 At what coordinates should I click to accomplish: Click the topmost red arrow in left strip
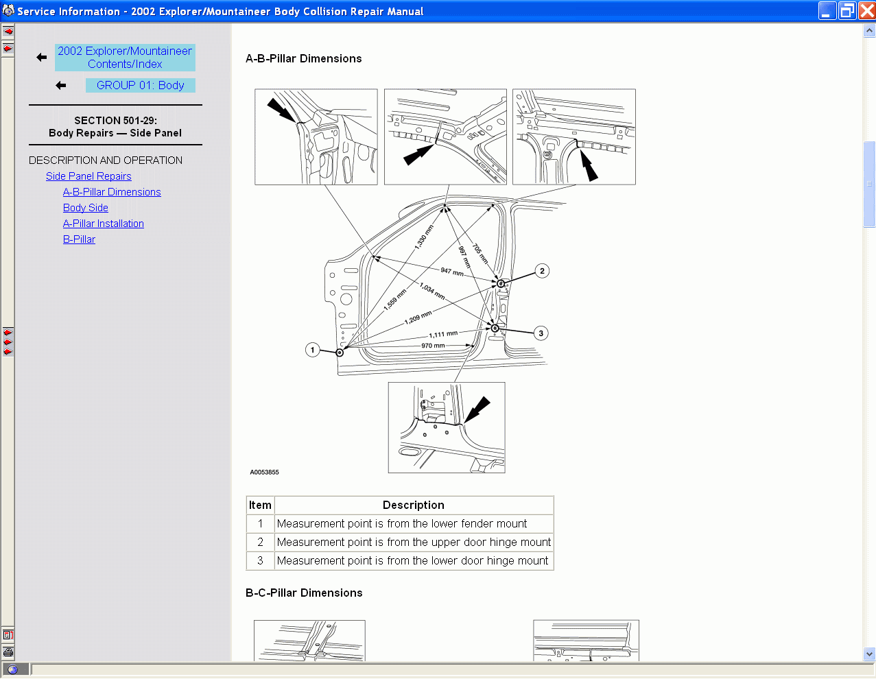click(x=8, y=31)
